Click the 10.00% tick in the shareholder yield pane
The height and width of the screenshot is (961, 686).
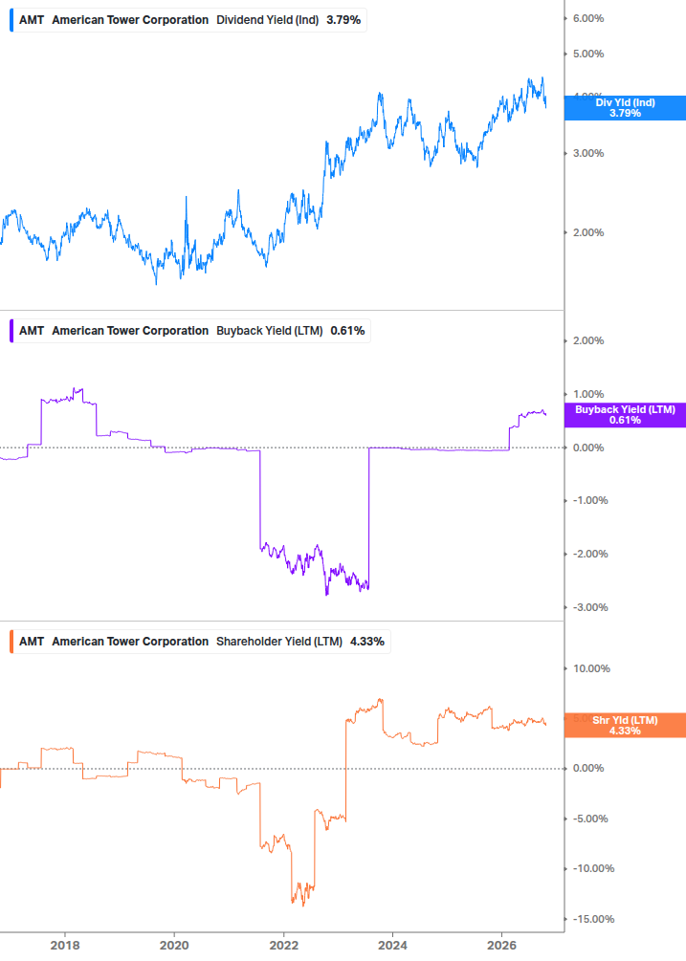point(591,668)
